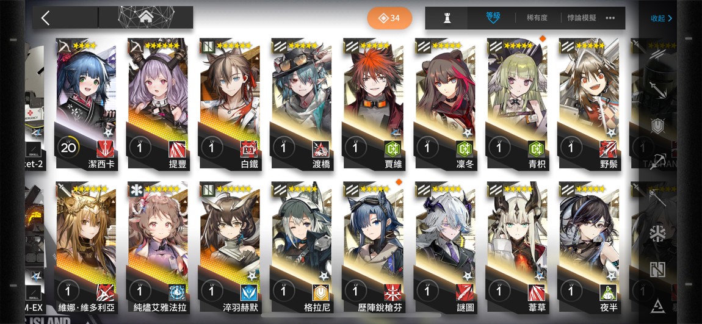Select operator card 提豐
This screenshot has height=324, width=702.
(x=157, y=104)
